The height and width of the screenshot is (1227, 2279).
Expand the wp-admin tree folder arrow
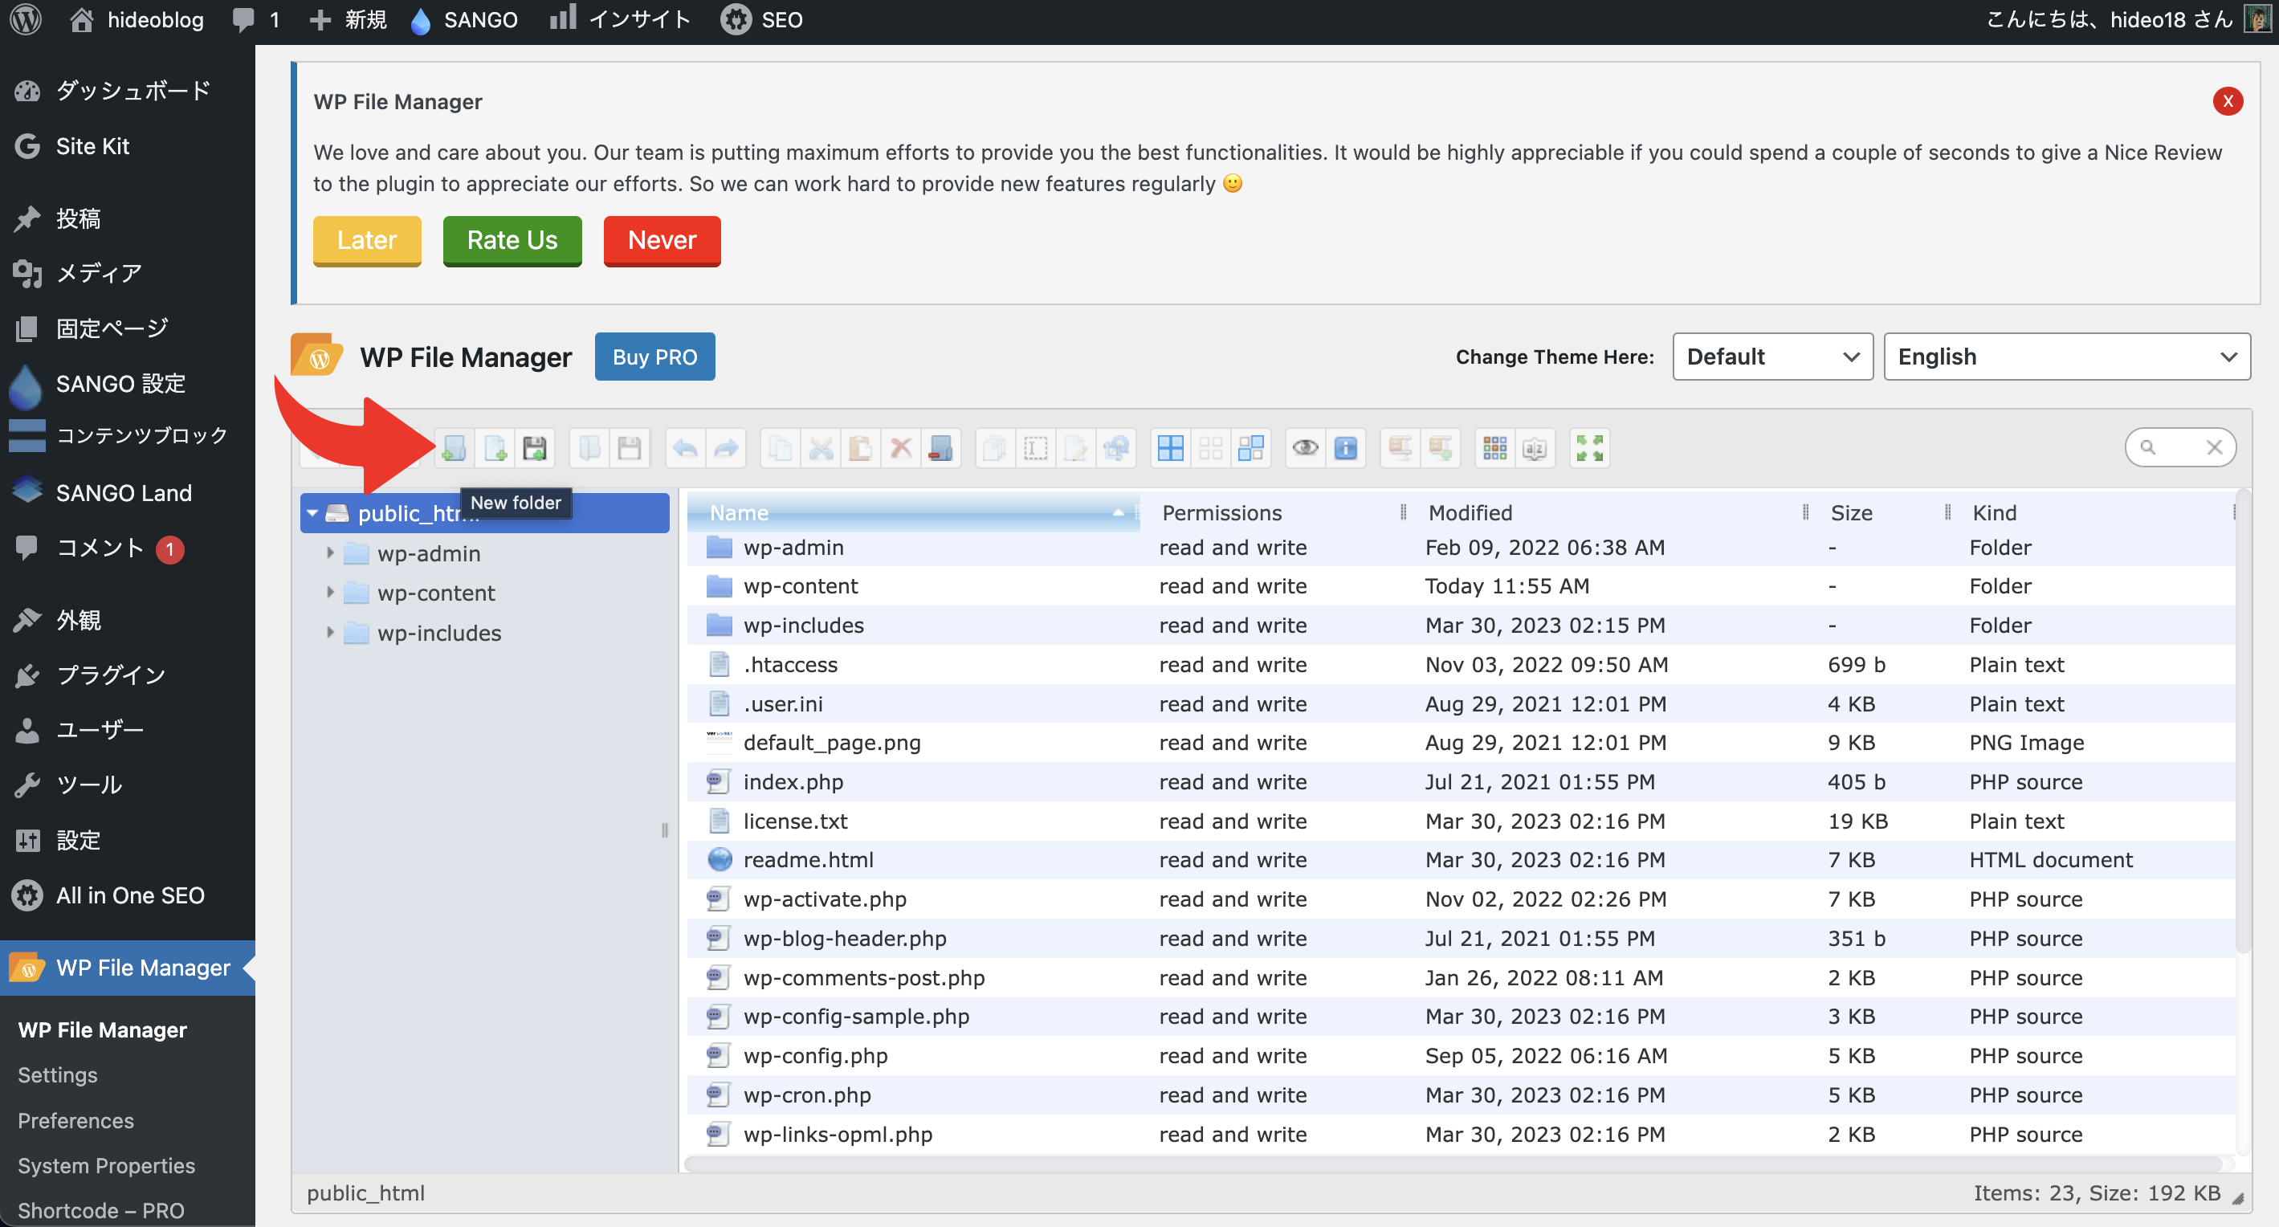coord(330,553)
